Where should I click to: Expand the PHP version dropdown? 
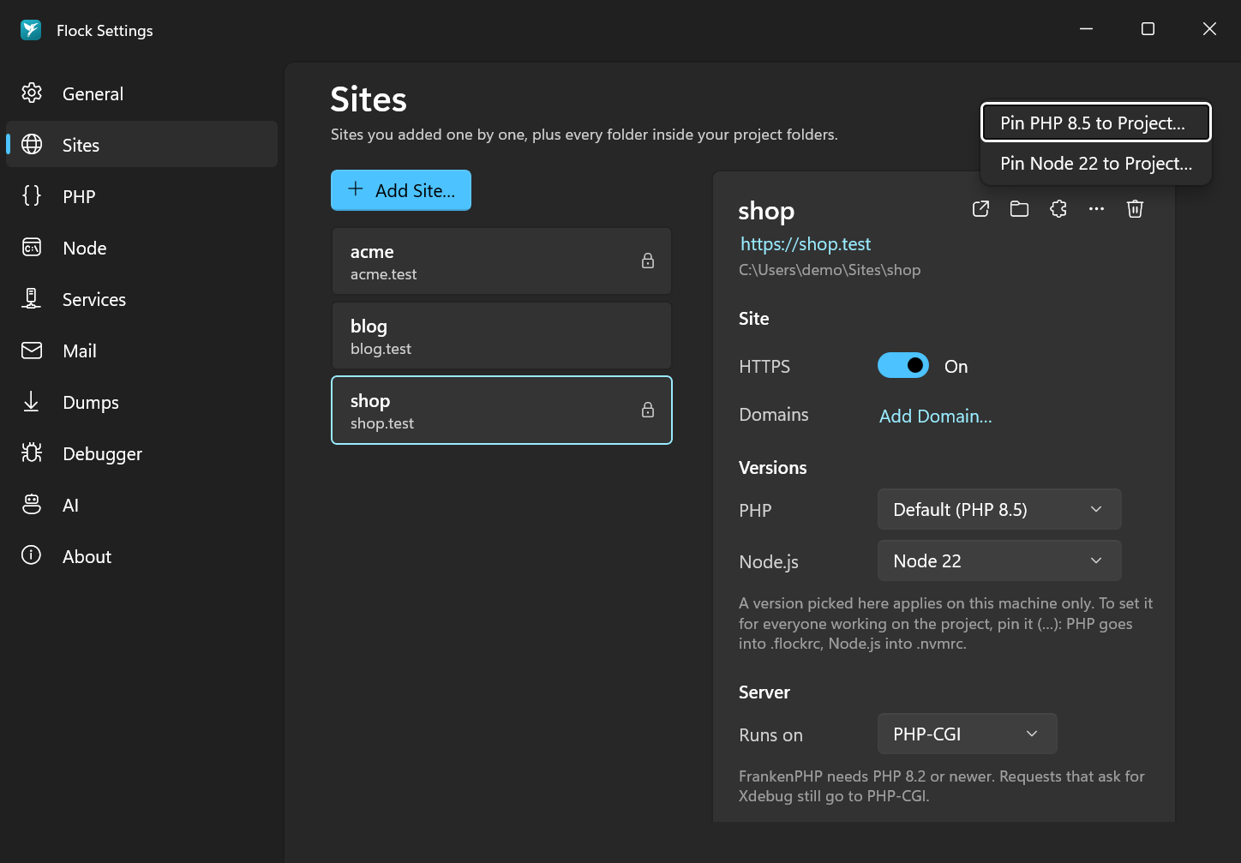[999, 509]
